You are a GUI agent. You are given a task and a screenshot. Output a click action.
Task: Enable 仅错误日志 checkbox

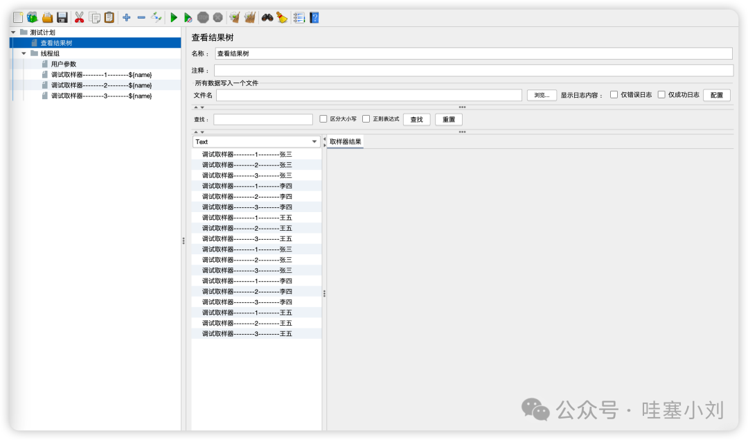pyautogui.click(x=614, y=94)
